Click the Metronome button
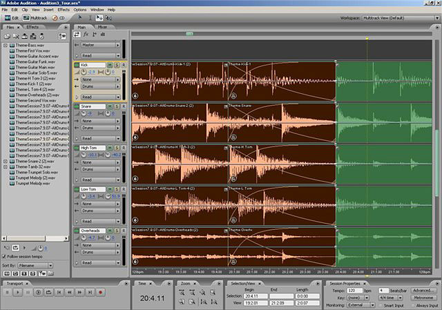The height and width of the screenshot is (310, 442). [x=423, y=297]
